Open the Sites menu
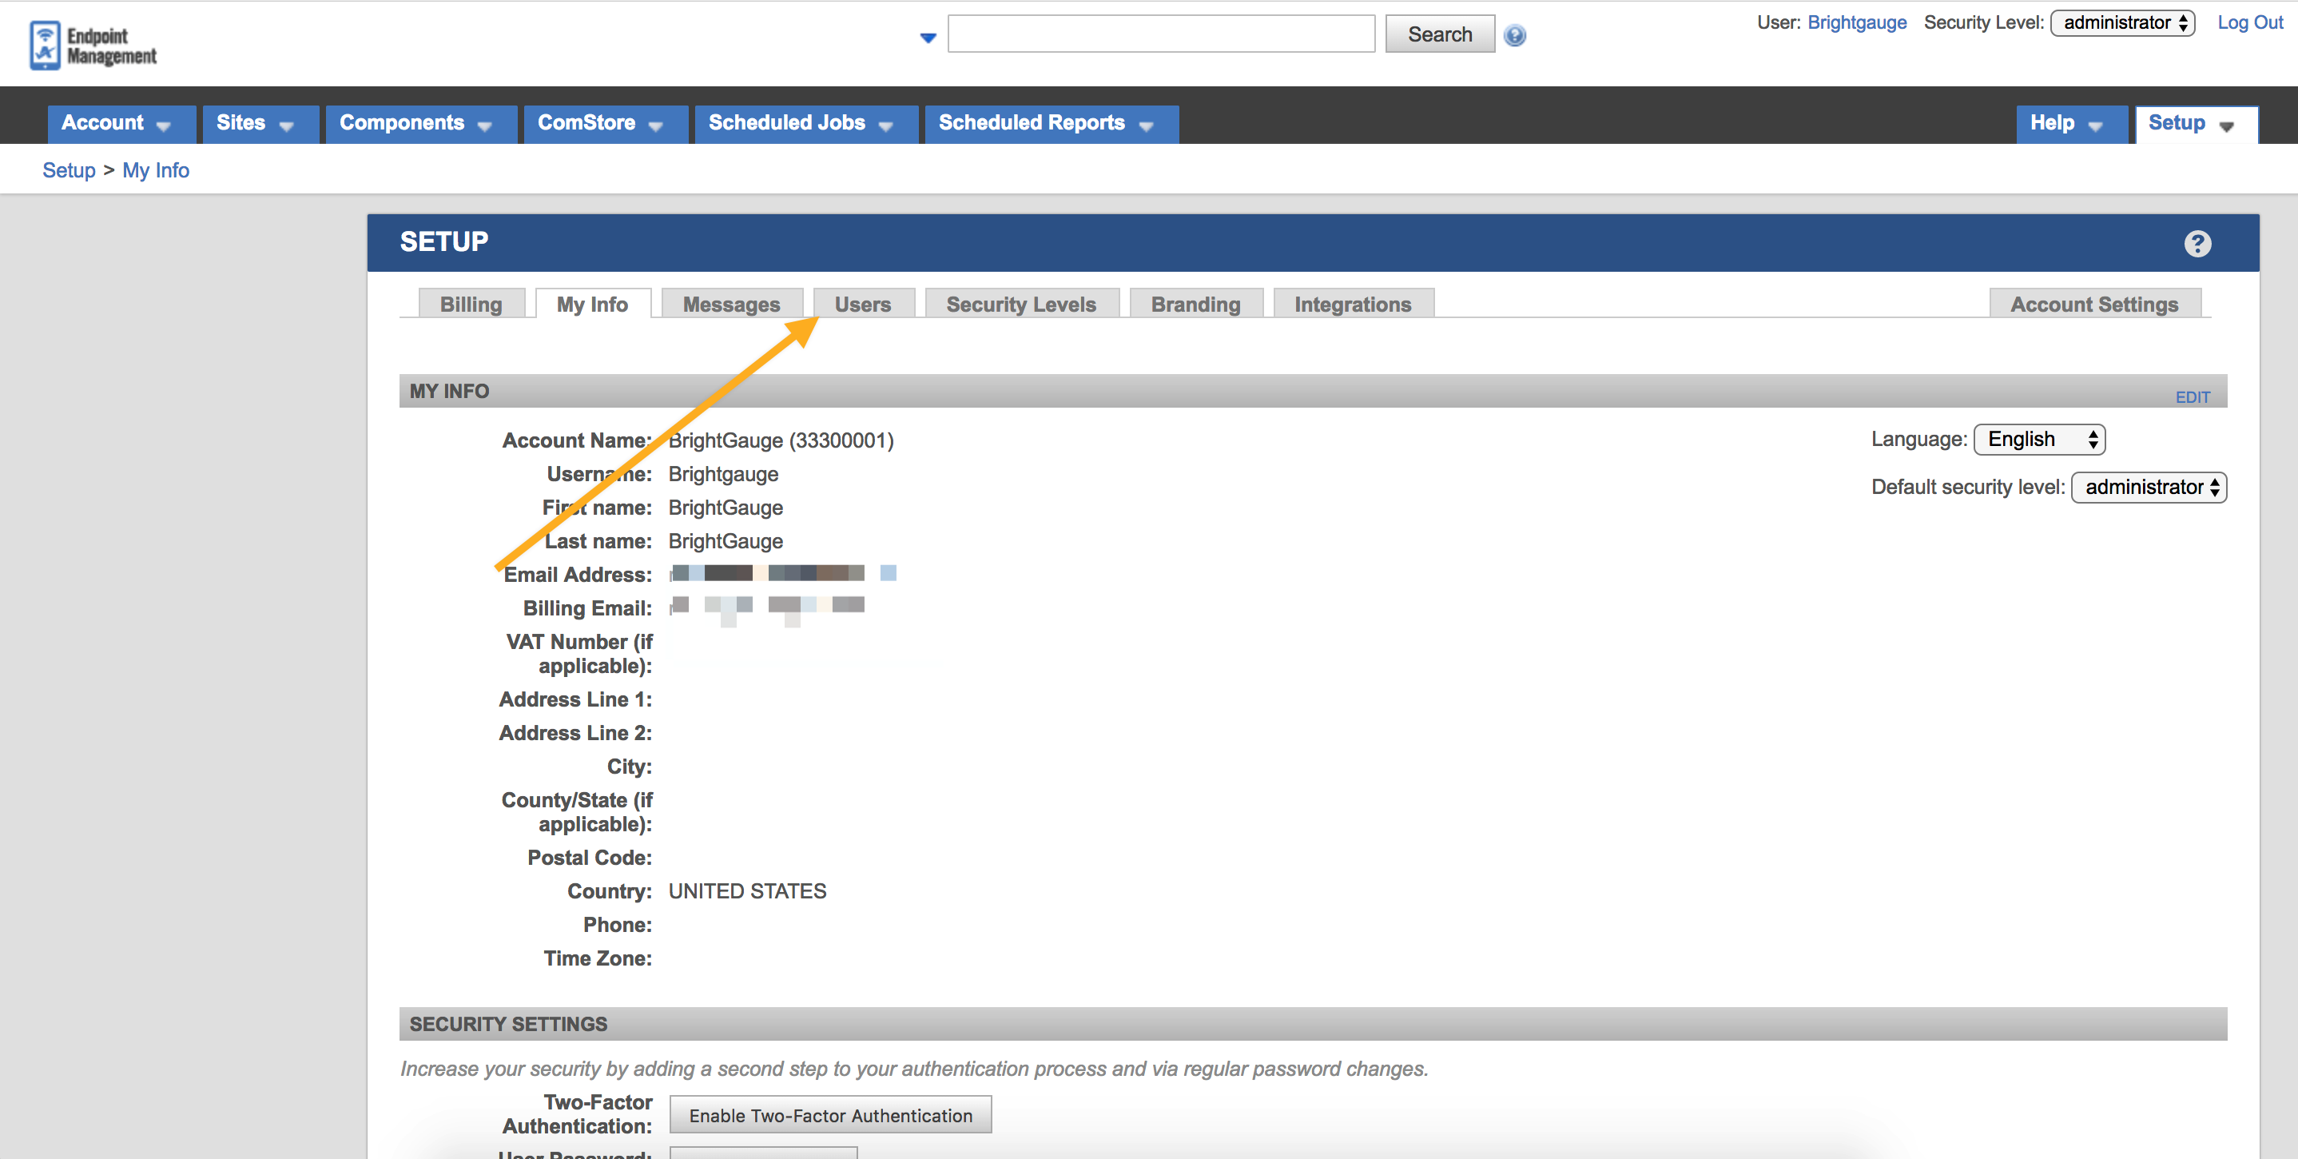 pyautogui.click(x=260, y=124)
